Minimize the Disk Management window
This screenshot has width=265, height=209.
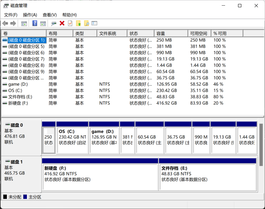click(223, 6)
